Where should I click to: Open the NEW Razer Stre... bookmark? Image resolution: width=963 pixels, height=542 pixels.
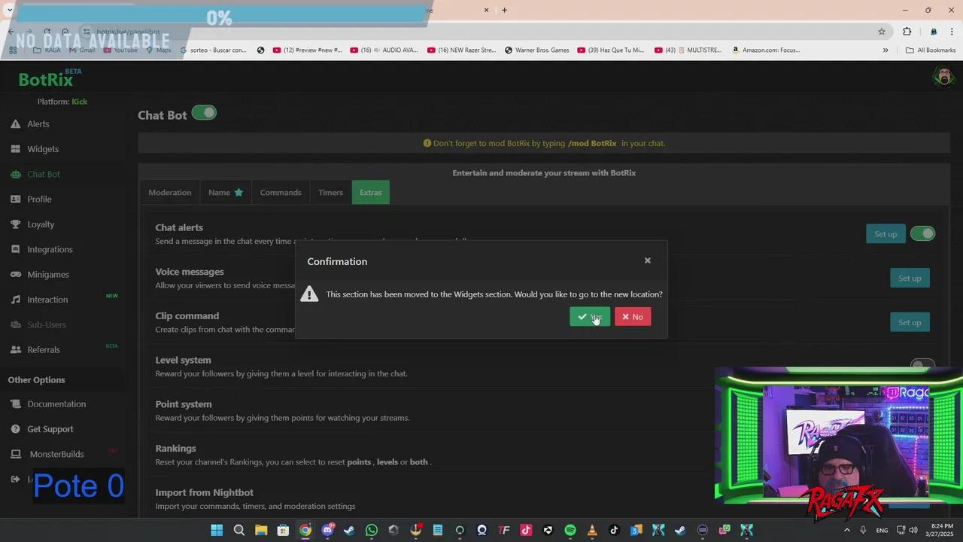click(x=462, y=50)
